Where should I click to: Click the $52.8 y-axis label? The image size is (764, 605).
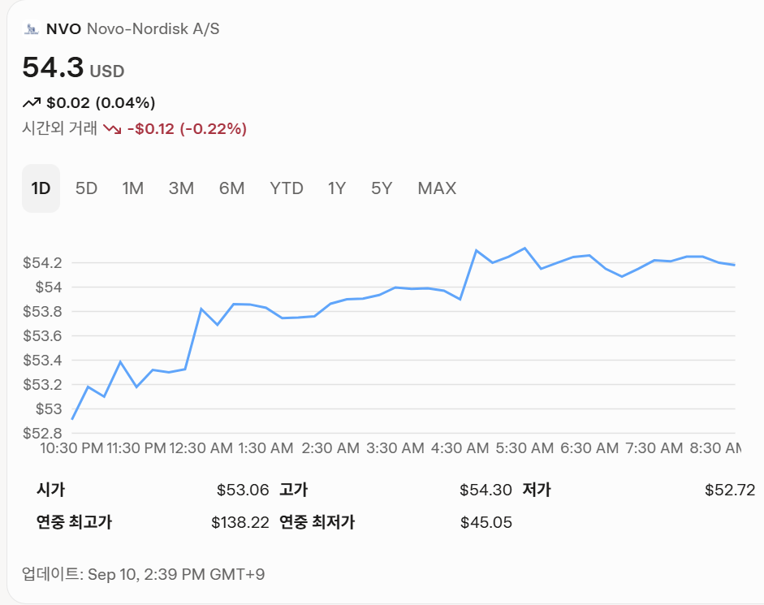pos(42,433)
